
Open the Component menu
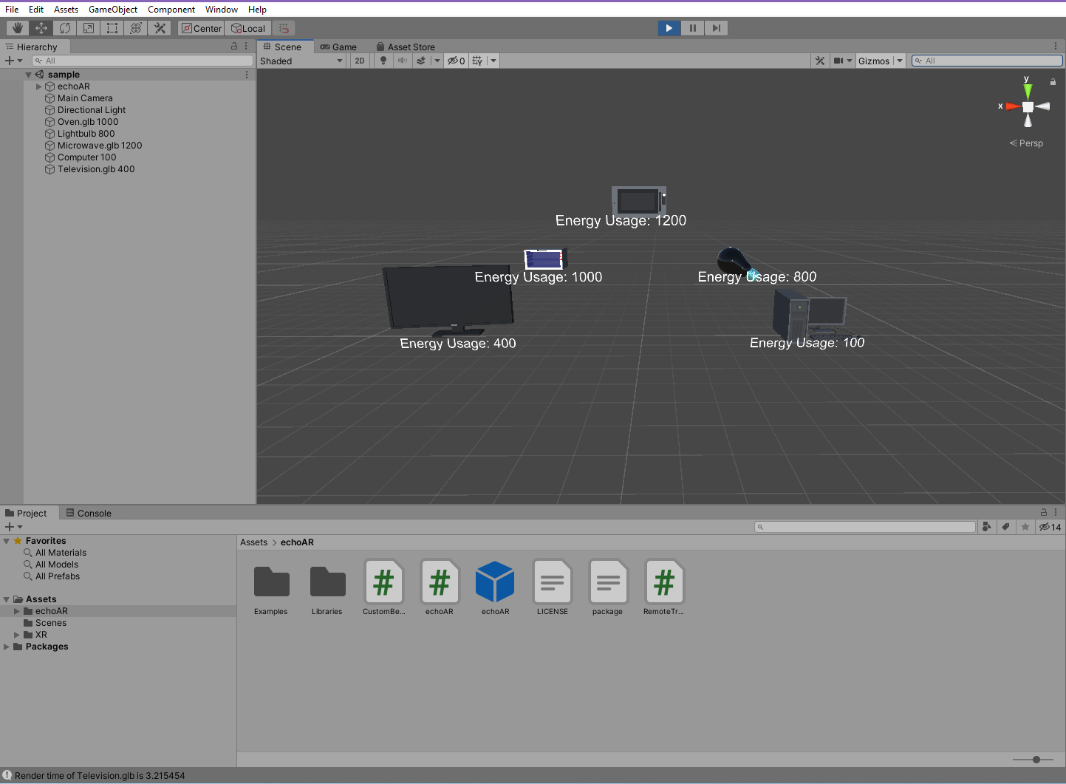[x=171, y=9]
